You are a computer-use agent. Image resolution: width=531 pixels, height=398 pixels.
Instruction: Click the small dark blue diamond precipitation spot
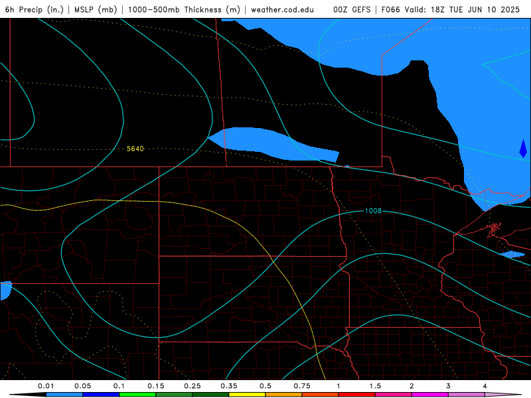point(523,149)
